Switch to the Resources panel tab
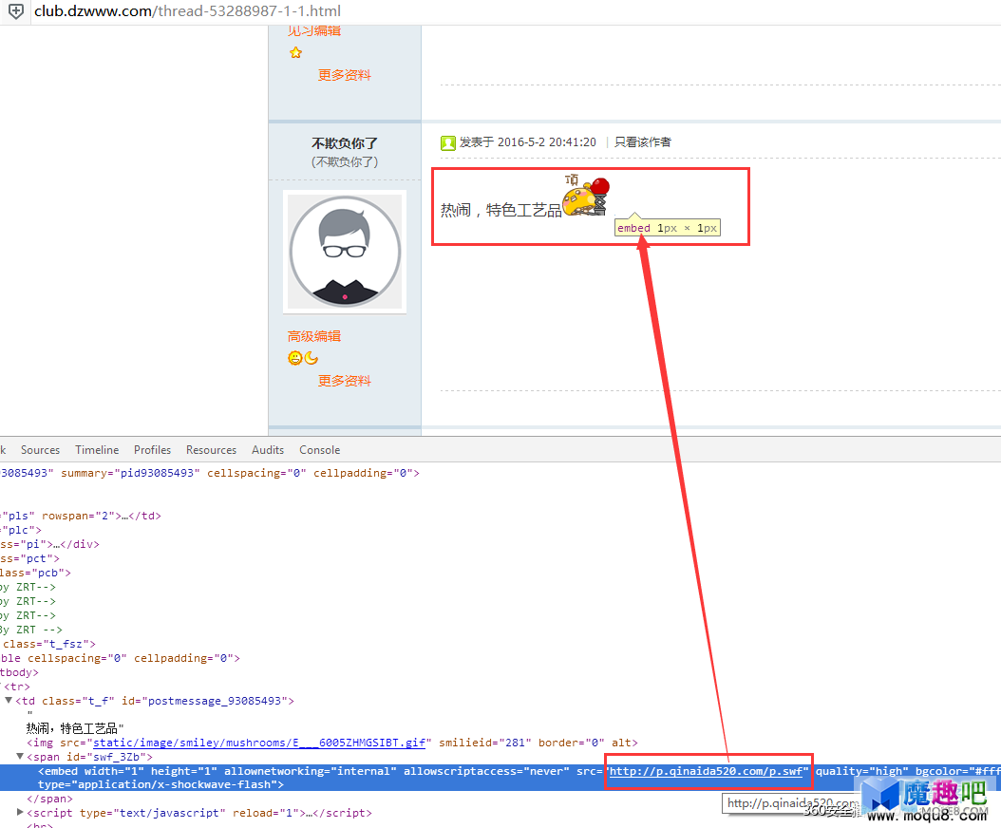This screenshot has width=1001, height=828. tap(211, 449)
